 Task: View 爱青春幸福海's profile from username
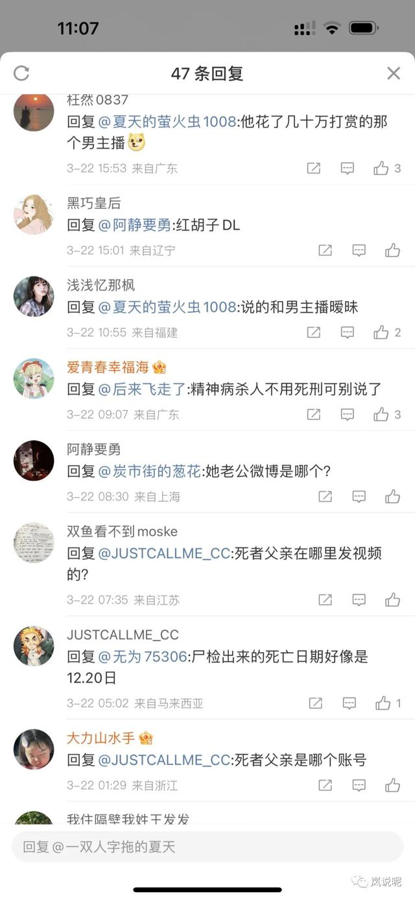pyautogui.click(x=108, y=367)
